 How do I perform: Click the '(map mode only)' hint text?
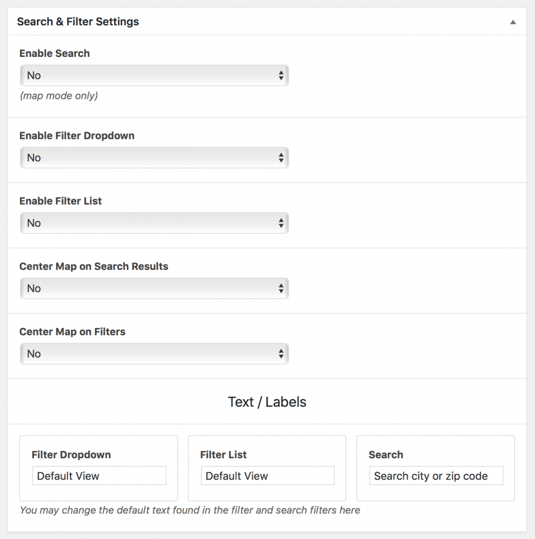(58, 96)
